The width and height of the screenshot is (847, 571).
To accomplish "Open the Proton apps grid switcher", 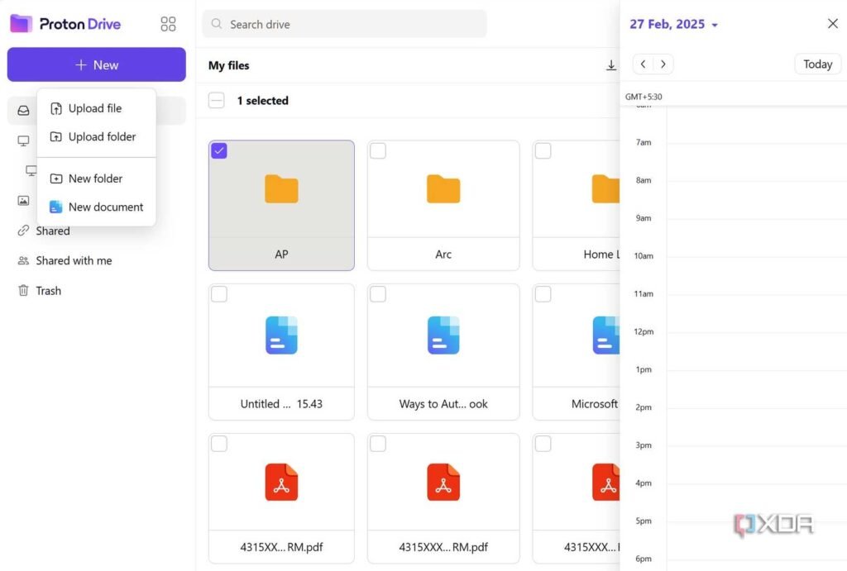I will 168,24.
